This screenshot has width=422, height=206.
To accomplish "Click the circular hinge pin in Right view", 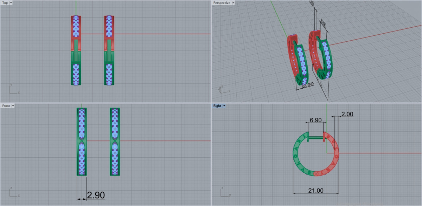I will [316, 173].
